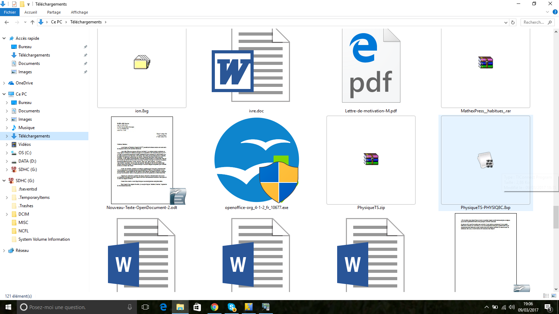Switch to large thumbnails view icon
559x314 pixels.
pyautogui.click(x=554, y=296)
